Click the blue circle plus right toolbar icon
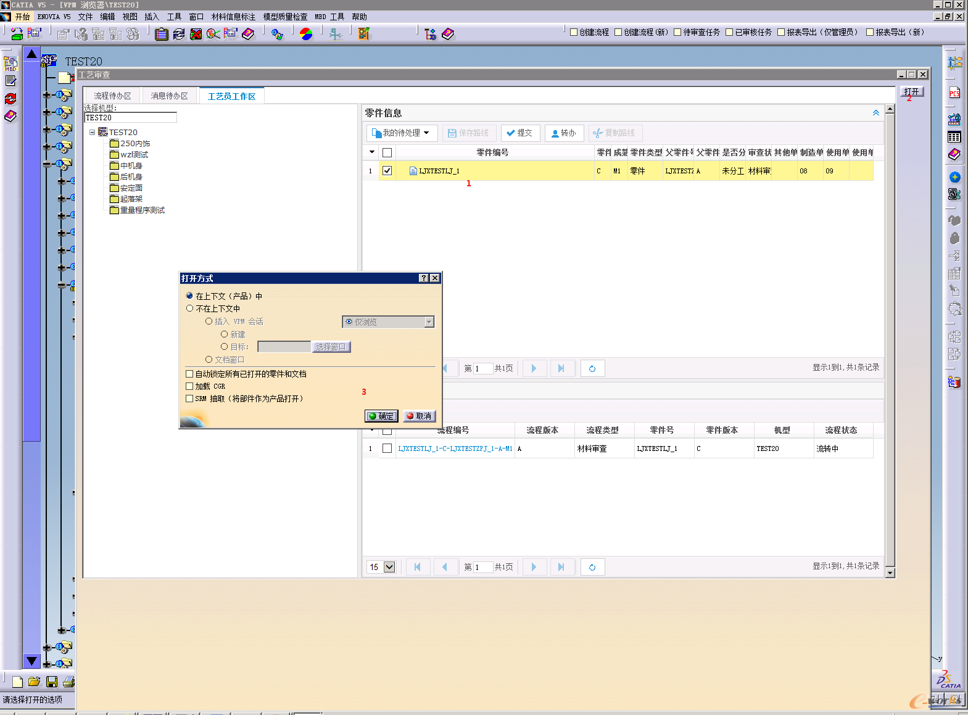 pyautogui.click(x=954, y=177)
